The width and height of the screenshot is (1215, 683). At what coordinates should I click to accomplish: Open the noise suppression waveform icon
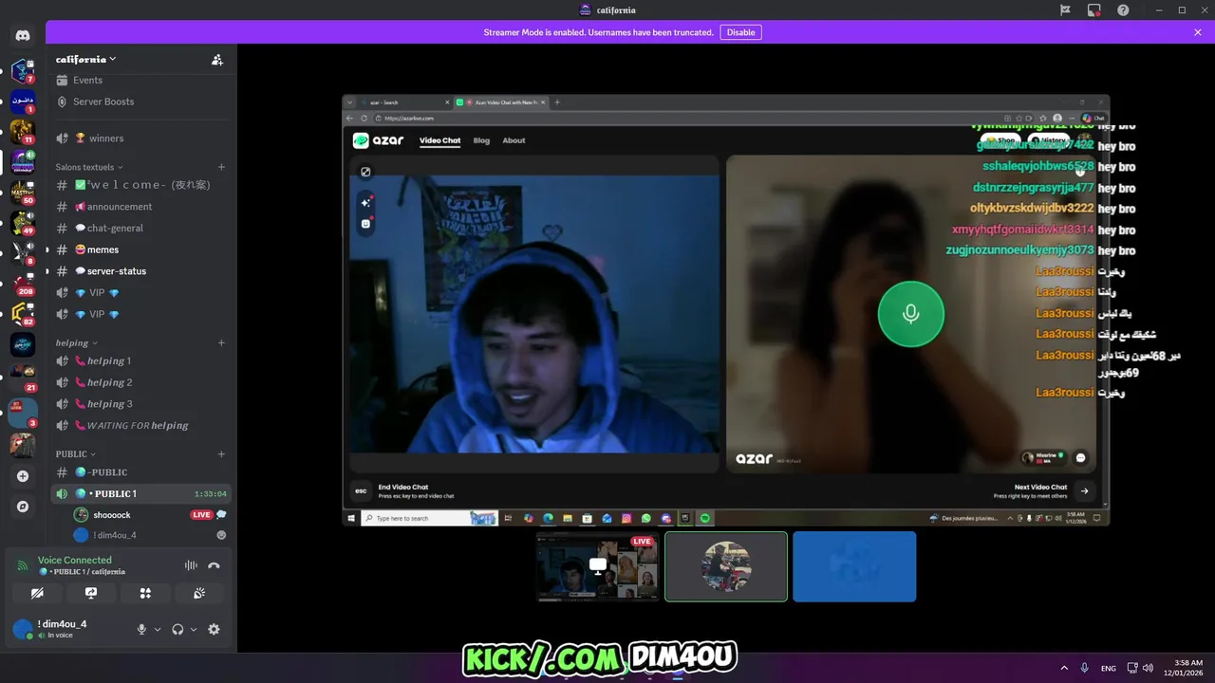191,565
